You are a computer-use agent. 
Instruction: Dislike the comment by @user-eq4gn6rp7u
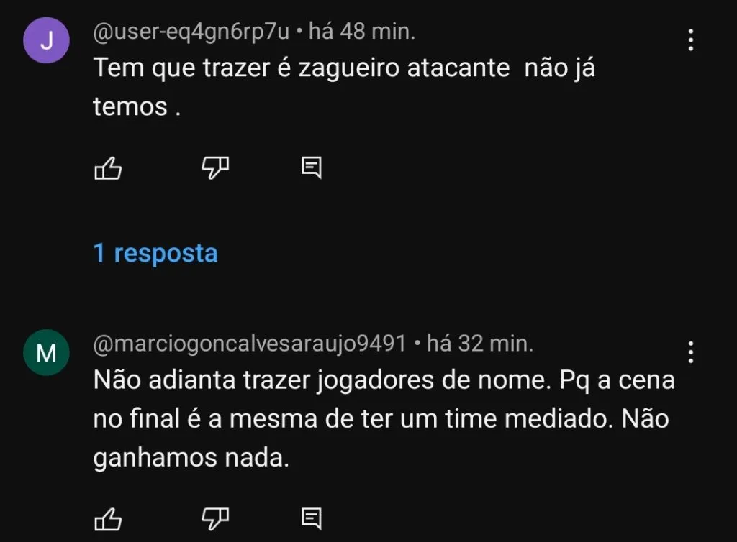coord(215,167)
